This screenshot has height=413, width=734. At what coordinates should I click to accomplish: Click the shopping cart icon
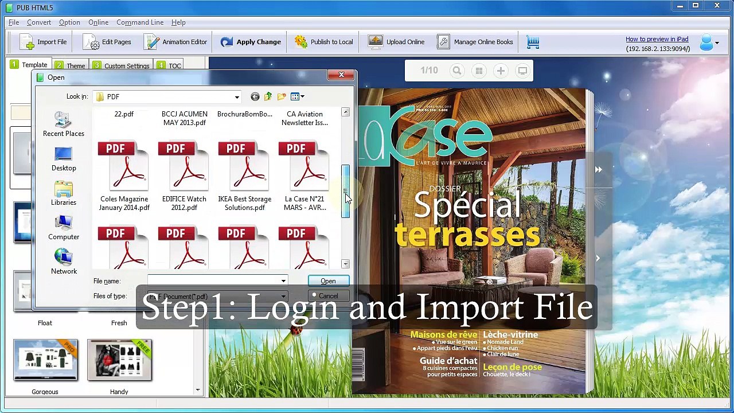click(x=533, y=42)
